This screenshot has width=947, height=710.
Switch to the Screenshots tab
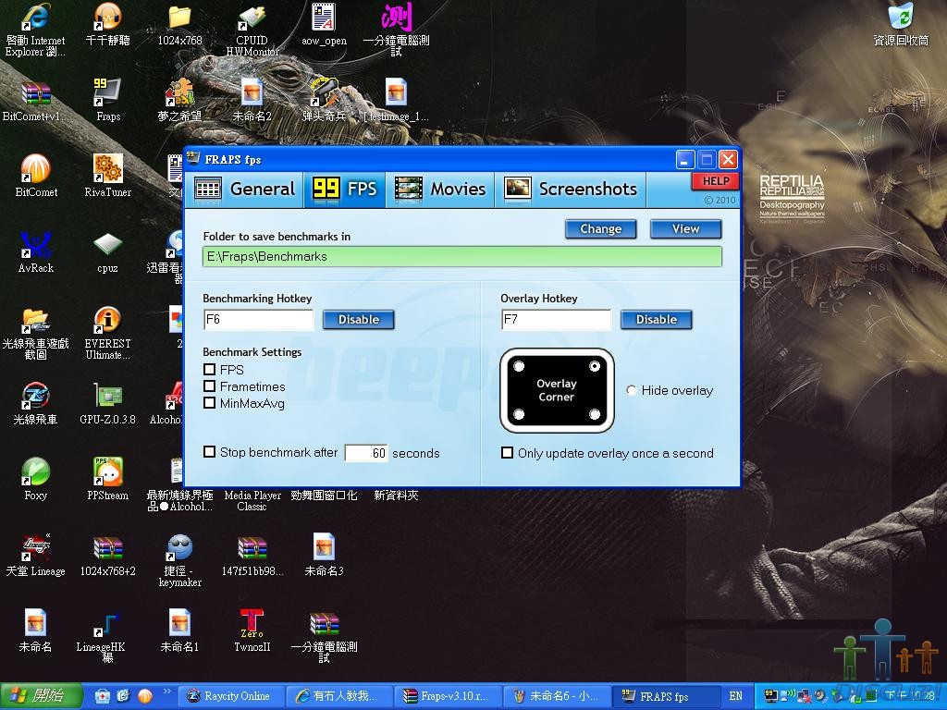[x=571, y=189]
